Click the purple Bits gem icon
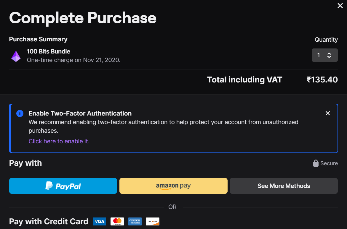Viewport: 347px width, 229px height. [16, 56]
